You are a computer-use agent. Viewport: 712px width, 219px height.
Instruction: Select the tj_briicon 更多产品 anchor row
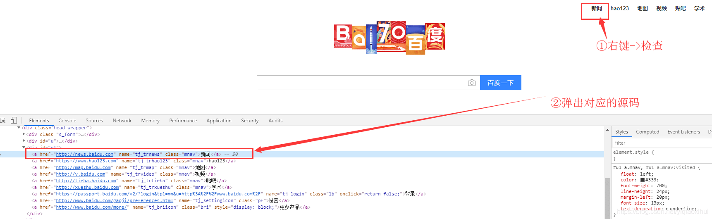(171, 207)
